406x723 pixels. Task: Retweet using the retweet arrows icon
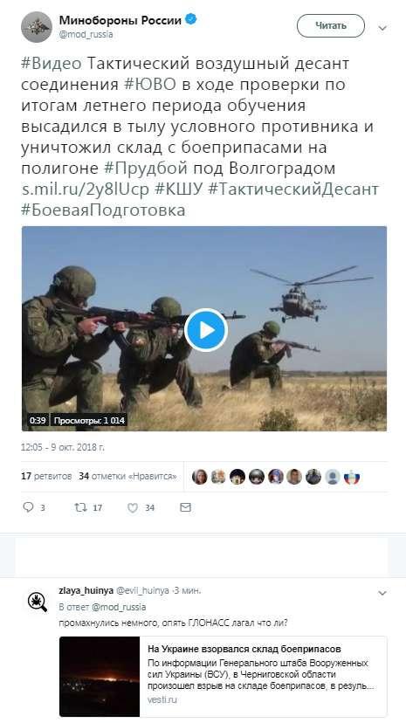[80, 507]
